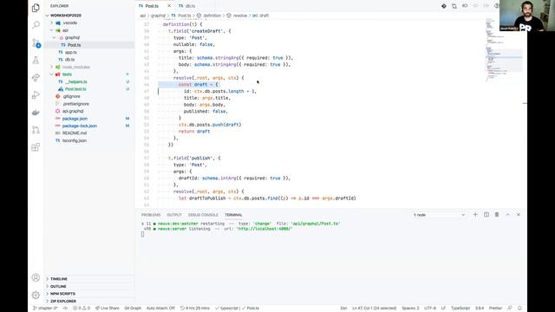Open the Extensions view

click(36, 147)
